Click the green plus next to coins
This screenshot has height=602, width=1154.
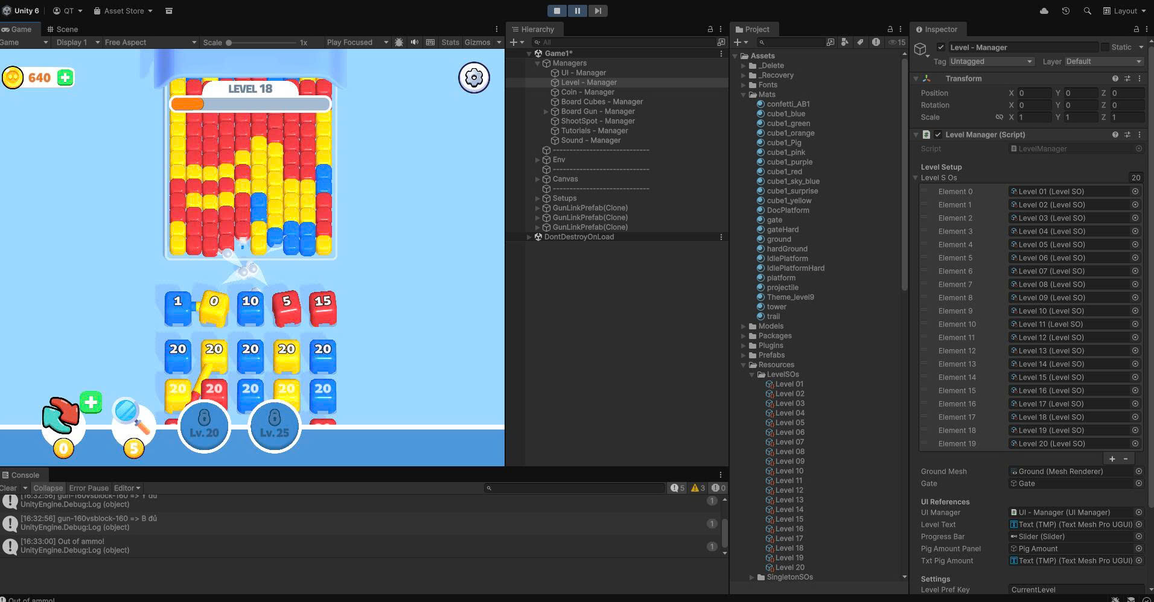tap(65, 77)
